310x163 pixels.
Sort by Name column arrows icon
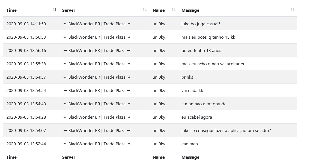click(x=174, y=10)
